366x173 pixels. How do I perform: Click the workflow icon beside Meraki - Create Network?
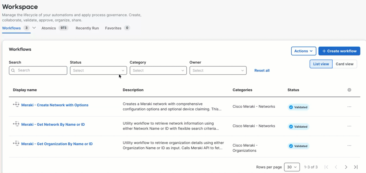tap(16, 105)
